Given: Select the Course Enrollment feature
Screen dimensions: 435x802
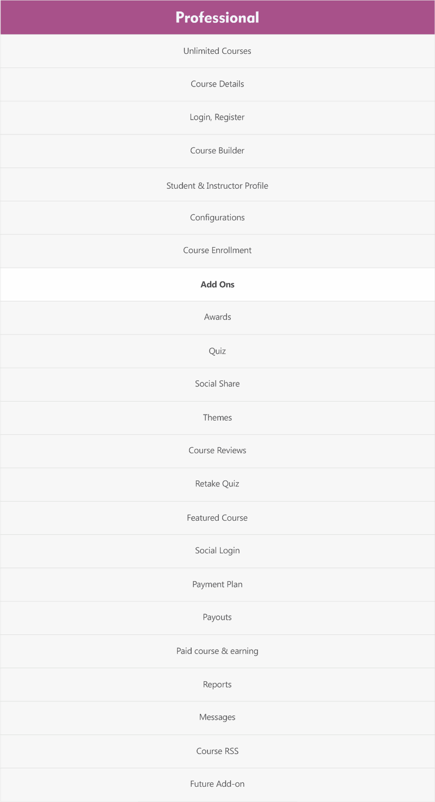Looking at the screenshot, I should pyautogui.click(x=217, y=250).
